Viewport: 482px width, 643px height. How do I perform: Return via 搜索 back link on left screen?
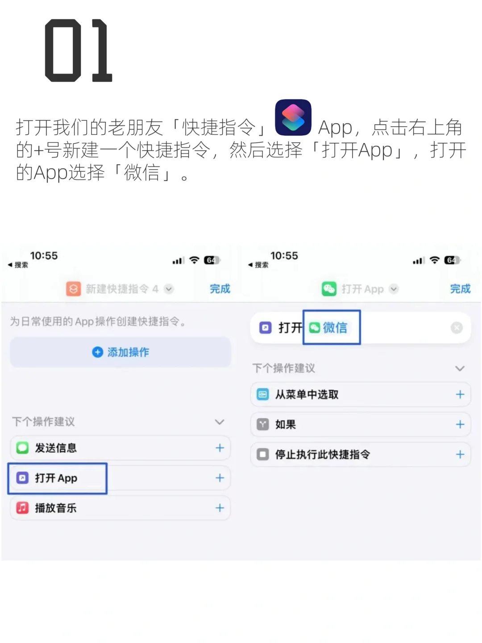click(18, 265)
